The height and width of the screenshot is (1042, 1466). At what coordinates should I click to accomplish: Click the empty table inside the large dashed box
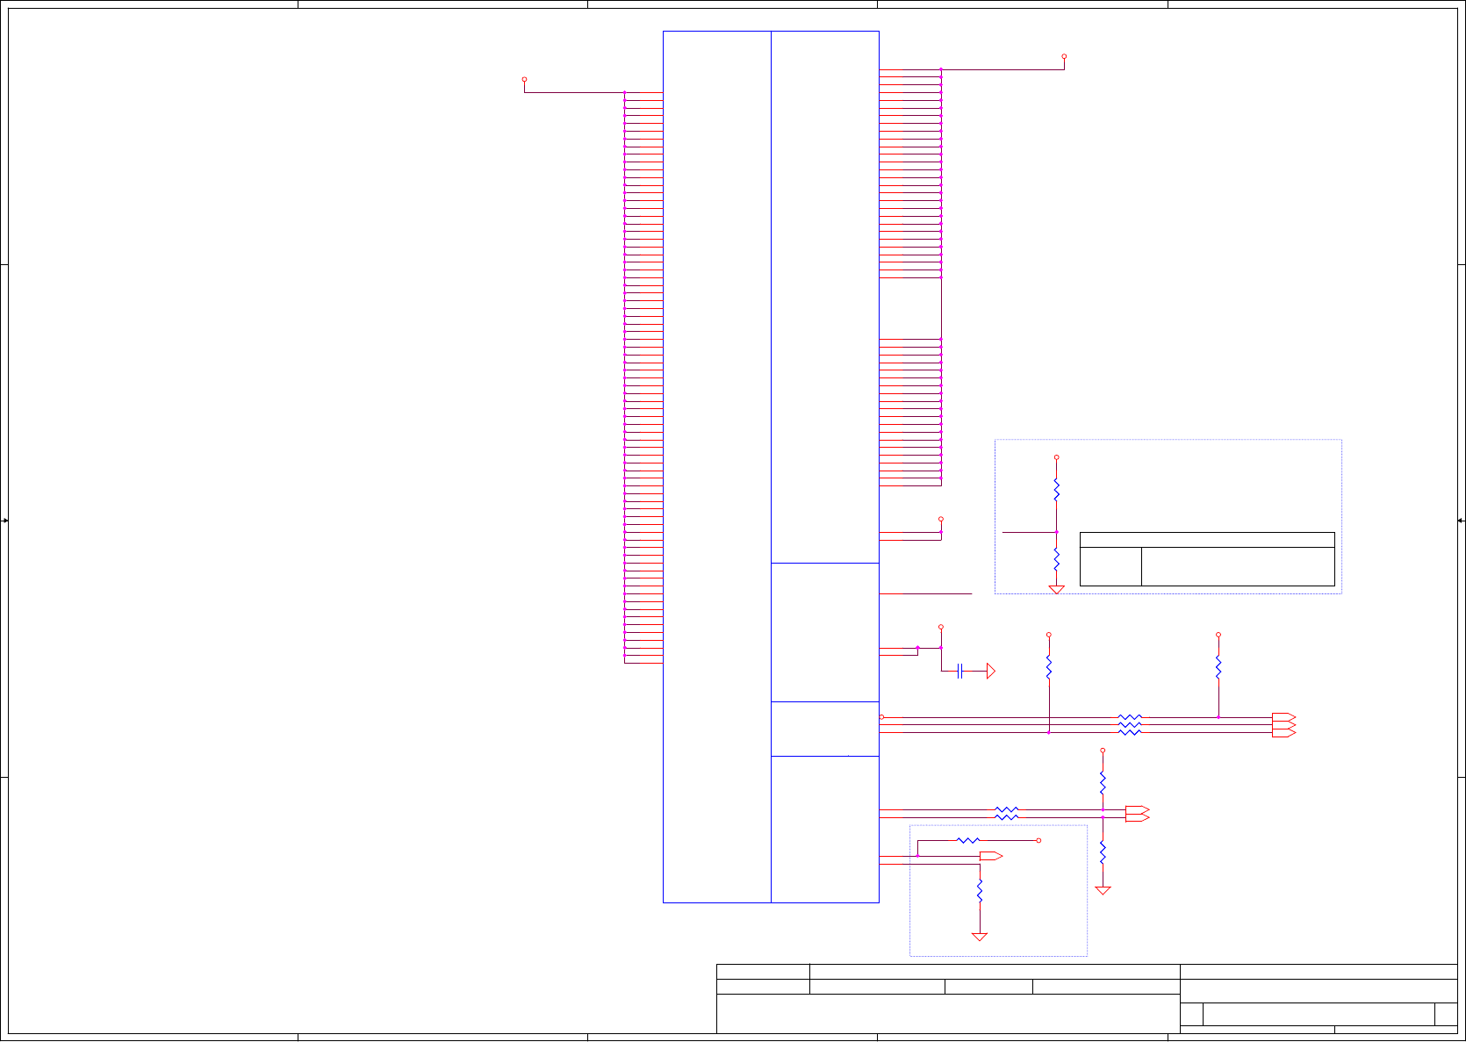point(1207,559)
